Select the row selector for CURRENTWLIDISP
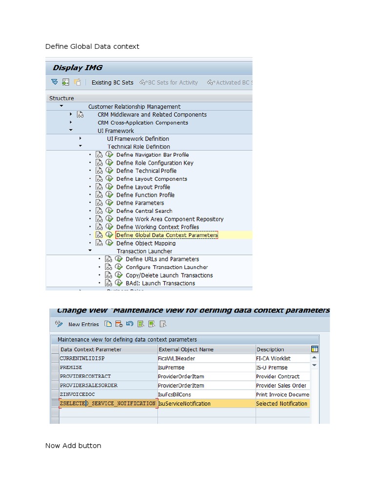The image size is (375, 500). [x=55, y=358]
